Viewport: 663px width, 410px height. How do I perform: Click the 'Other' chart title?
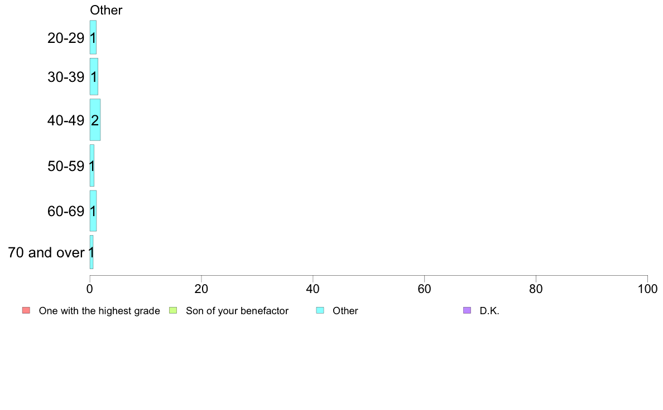coord(106,10)
